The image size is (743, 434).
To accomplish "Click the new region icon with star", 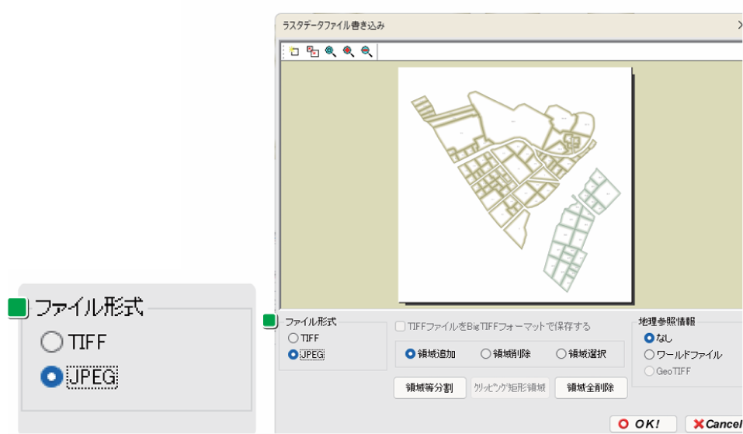I will 294,51.
